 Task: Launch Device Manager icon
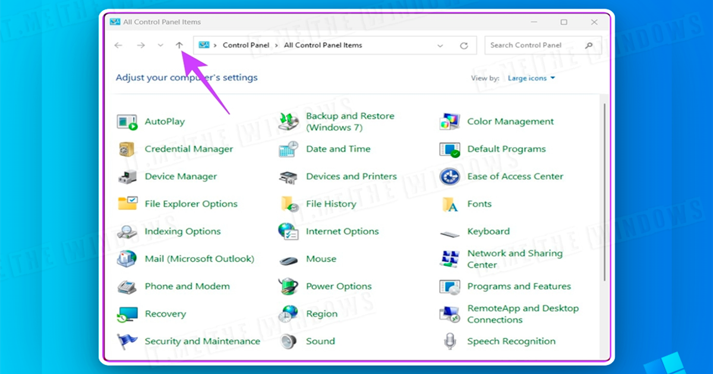click(127, 176)
